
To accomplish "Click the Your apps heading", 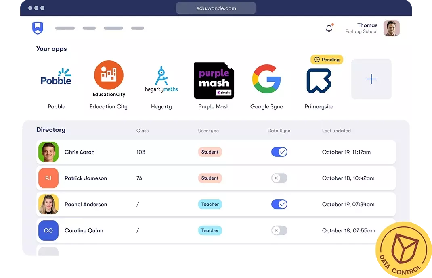I will [52, 49].
